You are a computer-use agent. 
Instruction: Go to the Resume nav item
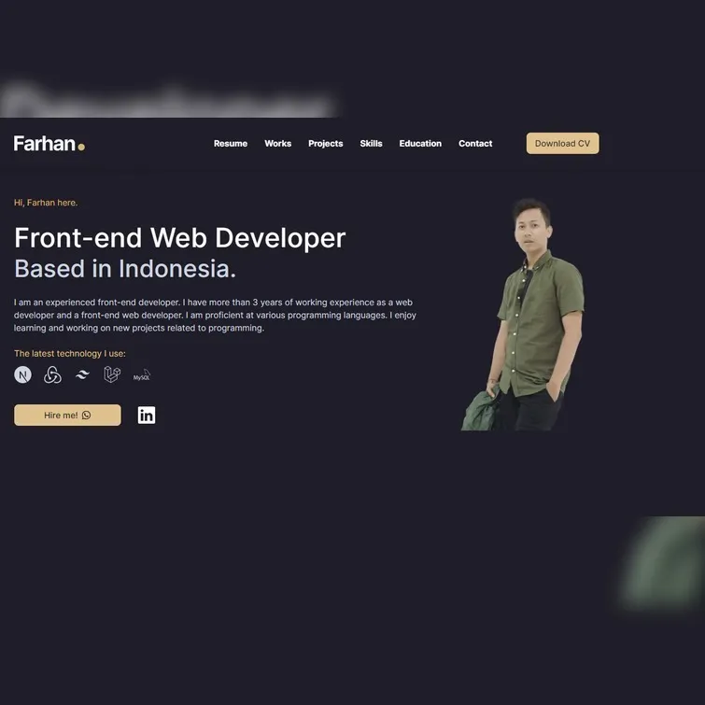click(x=231, y=144)
